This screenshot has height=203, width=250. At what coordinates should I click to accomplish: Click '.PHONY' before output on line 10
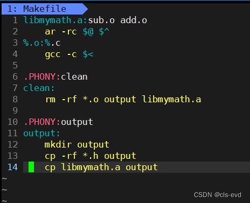click(x=39, y=122)
